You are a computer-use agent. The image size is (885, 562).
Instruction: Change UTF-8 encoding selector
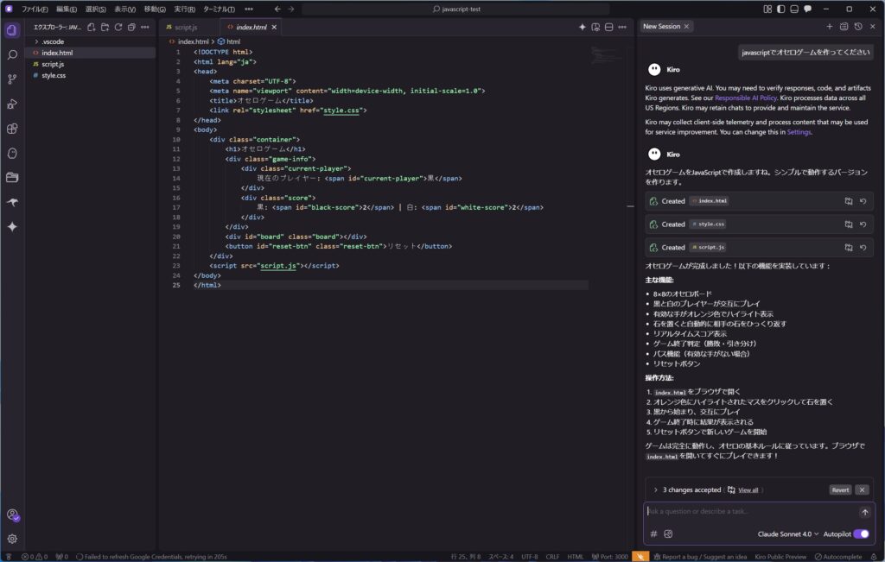pyautogui.click(x=530, y=557)
